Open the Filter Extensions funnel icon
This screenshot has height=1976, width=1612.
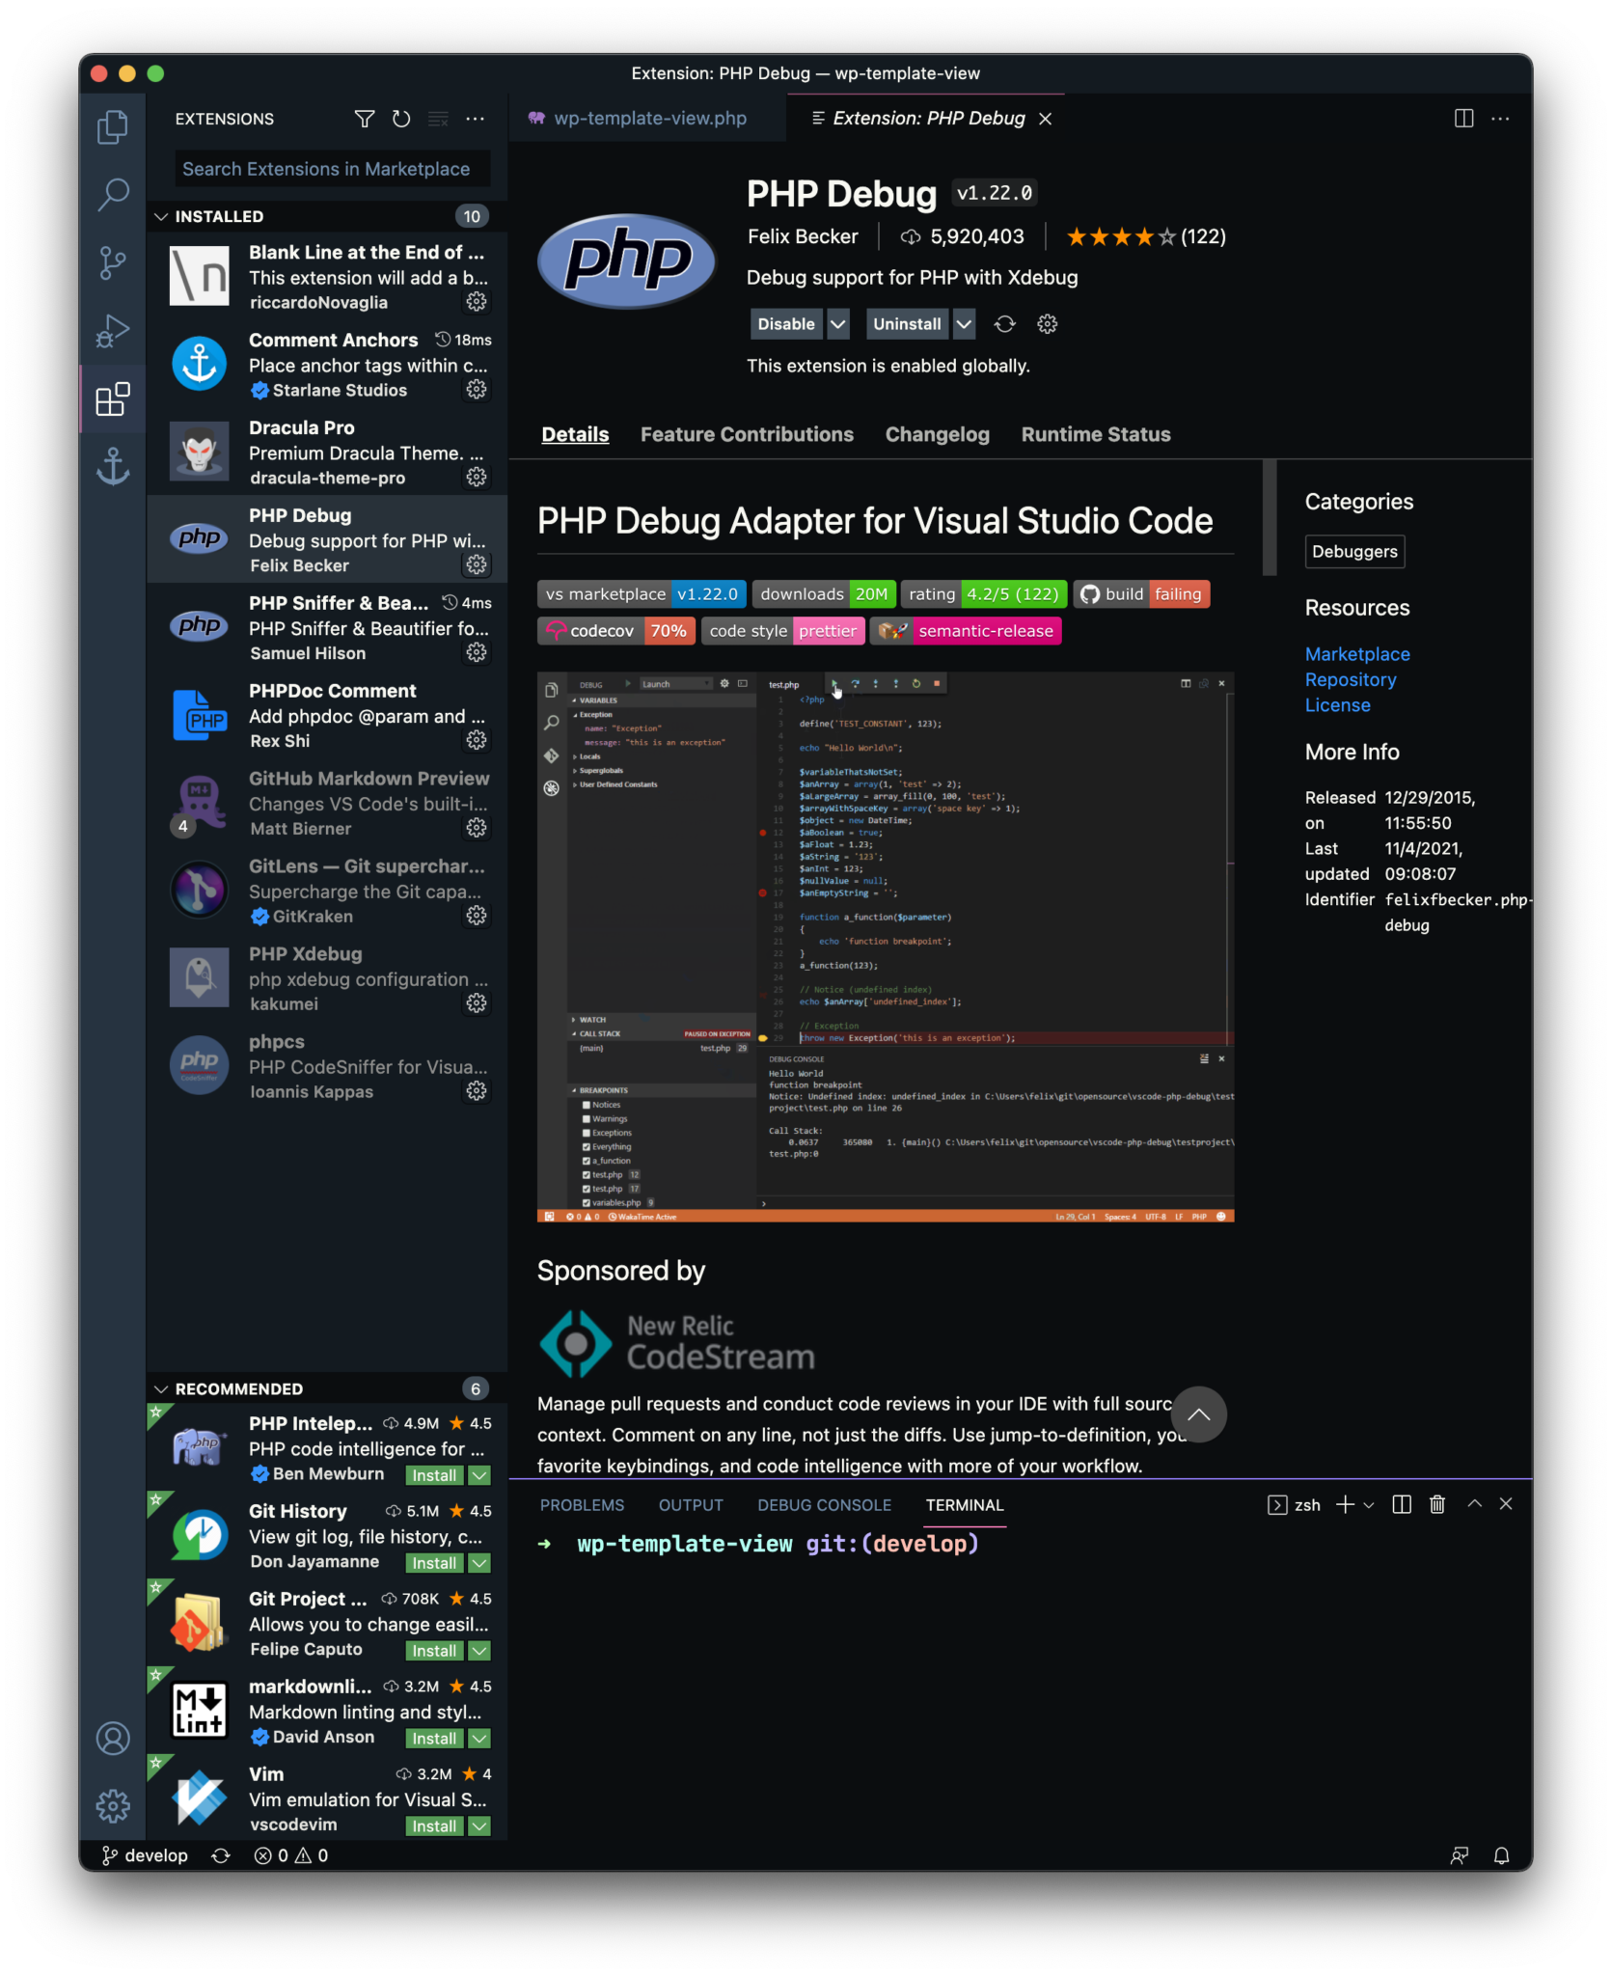365,119
